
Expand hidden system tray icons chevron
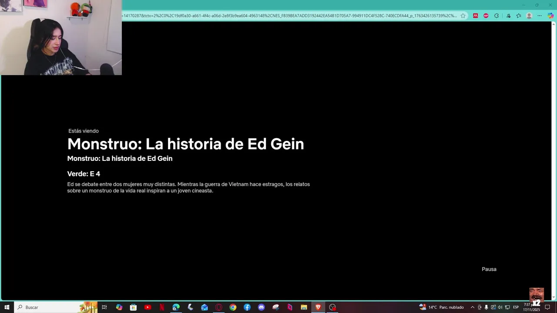[473, 307]
